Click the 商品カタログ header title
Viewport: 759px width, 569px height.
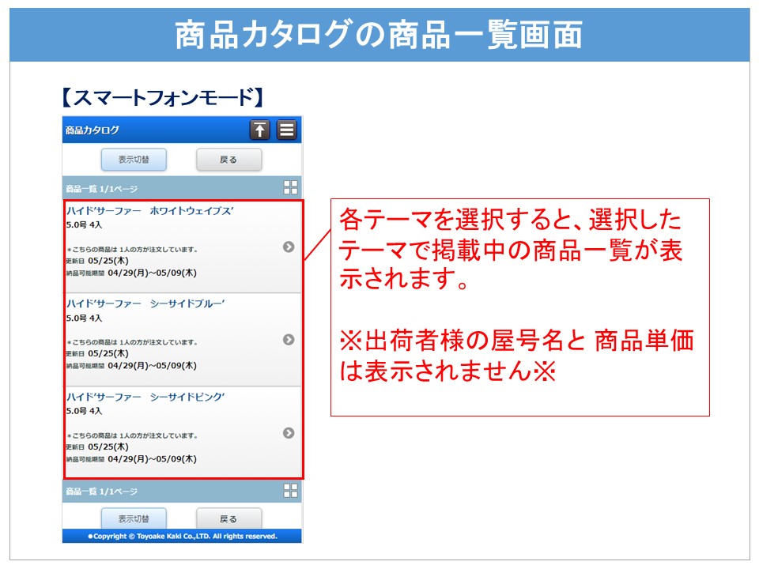click(93, 130)
